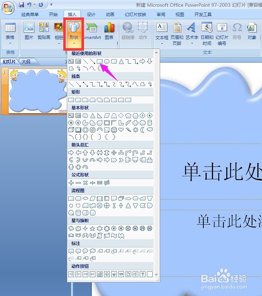Pick the rectangle in recently used shapes

coord(100,61)
